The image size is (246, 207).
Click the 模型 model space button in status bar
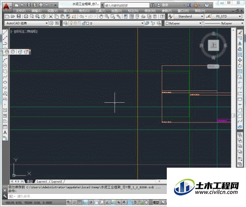(x=156, y=203)
